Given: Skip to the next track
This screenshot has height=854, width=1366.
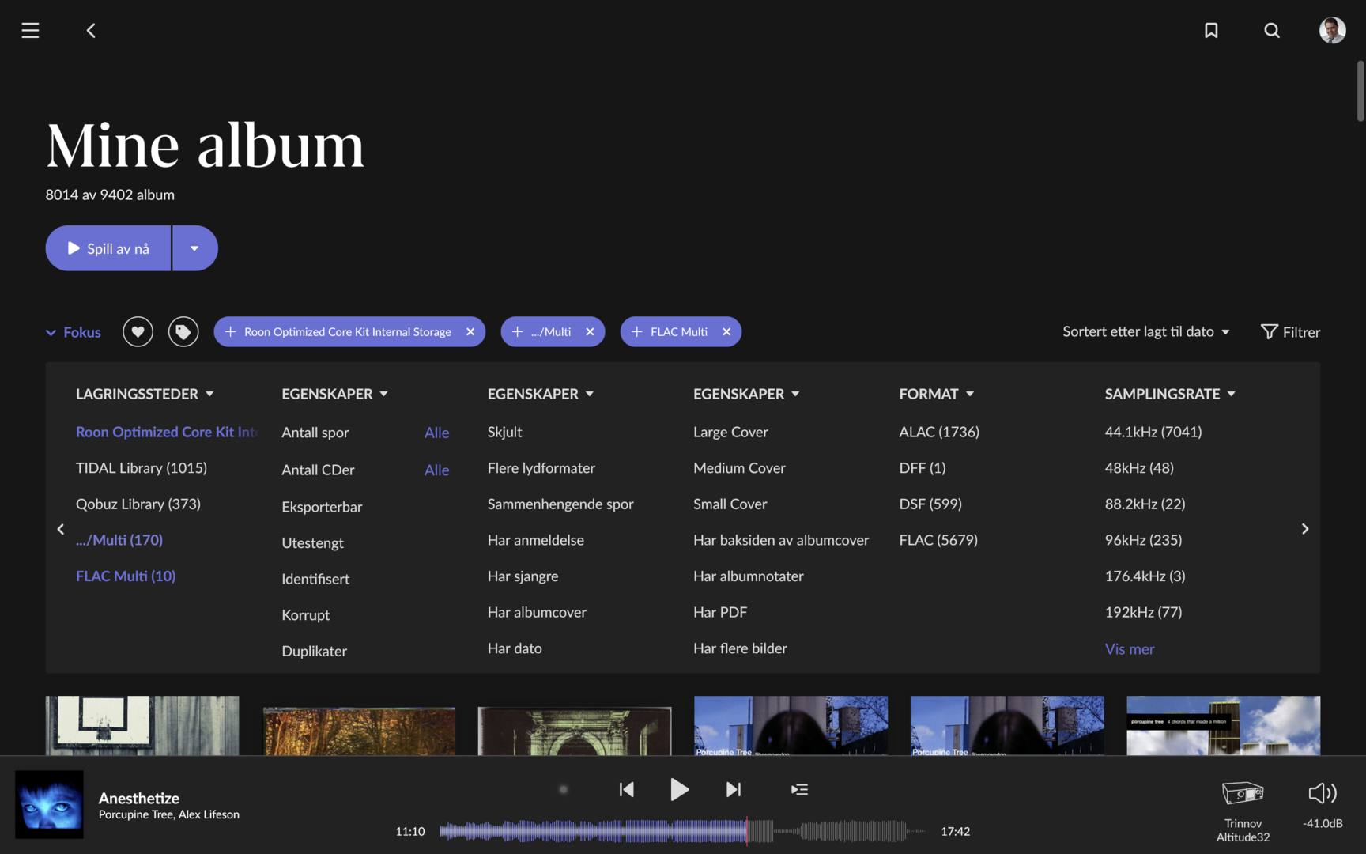Looking at the screenshot, I should [733, 789].
